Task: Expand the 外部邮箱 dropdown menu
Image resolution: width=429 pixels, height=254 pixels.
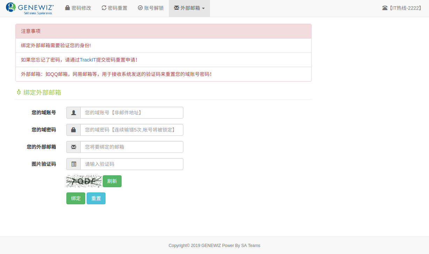Action: pyautogui.click(x=189, y=7)
